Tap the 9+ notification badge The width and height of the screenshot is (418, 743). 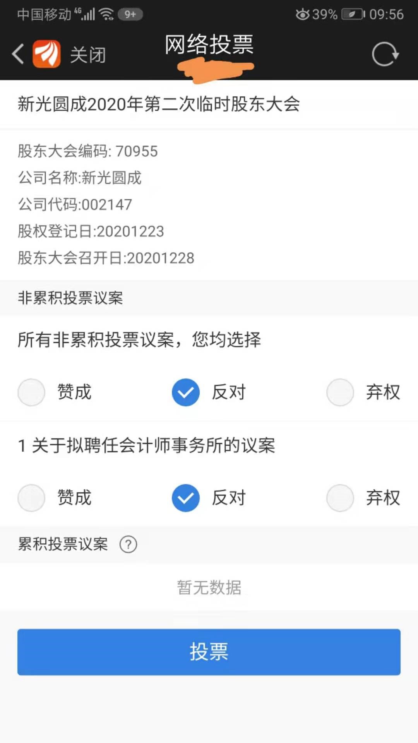coord(130,14)
